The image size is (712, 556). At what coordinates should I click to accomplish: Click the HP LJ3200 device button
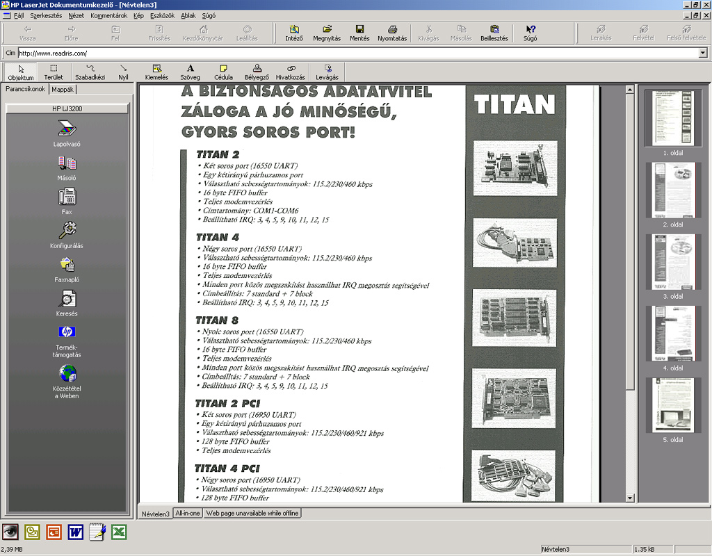point(67,108)
